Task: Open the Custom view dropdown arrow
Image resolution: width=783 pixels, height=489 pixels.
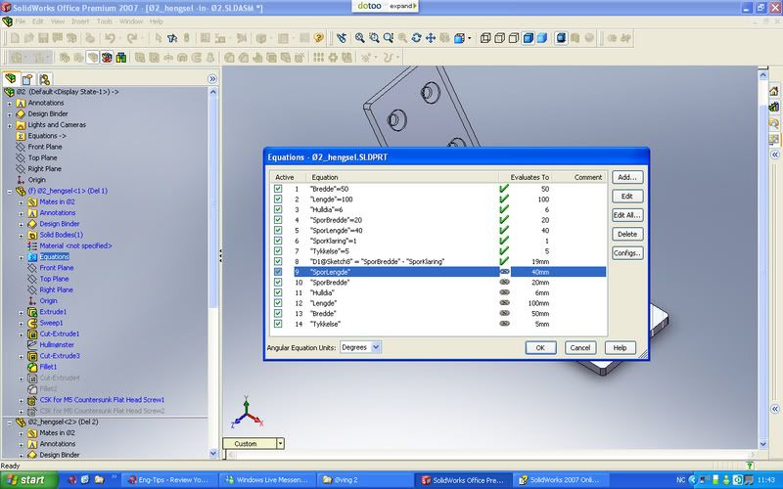Action: pyautogui.click(x=281, y=443)
